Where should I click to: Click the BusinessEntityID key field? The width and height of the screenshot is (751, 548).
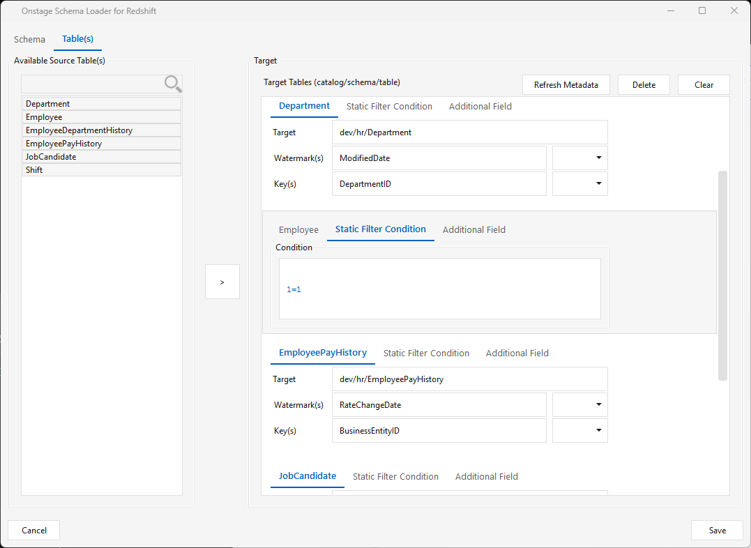tap(439, 431)
